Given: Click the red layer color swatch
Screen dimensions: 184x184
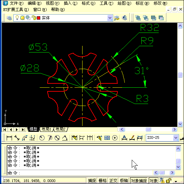Looking at the screenshot, I should [39, 18].
